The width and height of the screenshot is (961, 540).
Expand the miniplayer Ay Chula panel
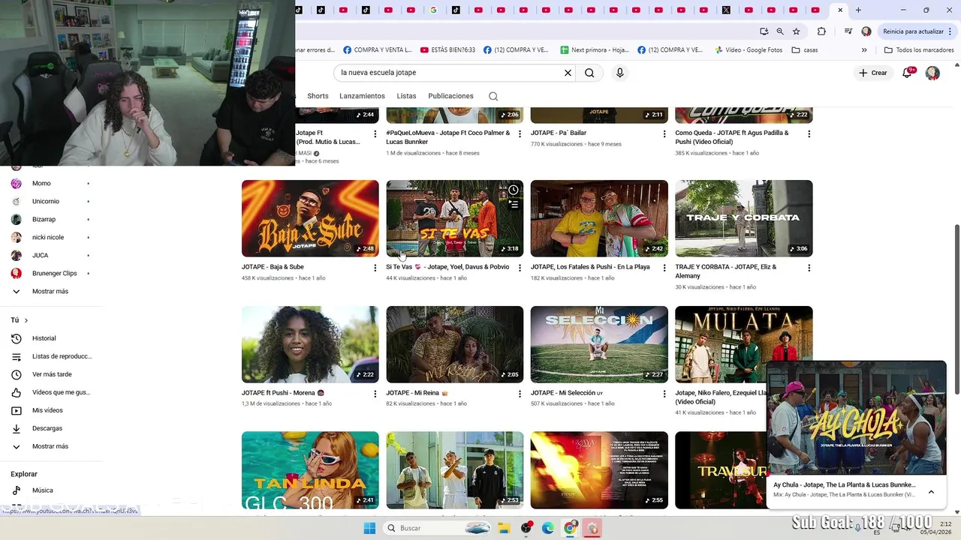point(931,492)
